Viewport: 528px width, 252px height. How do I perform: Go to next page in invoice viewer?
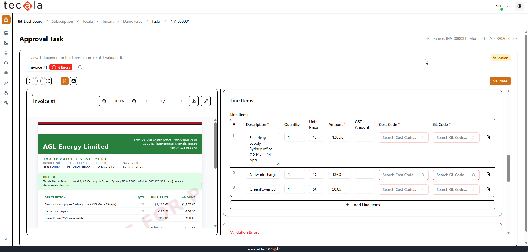[x=181, y=101]
